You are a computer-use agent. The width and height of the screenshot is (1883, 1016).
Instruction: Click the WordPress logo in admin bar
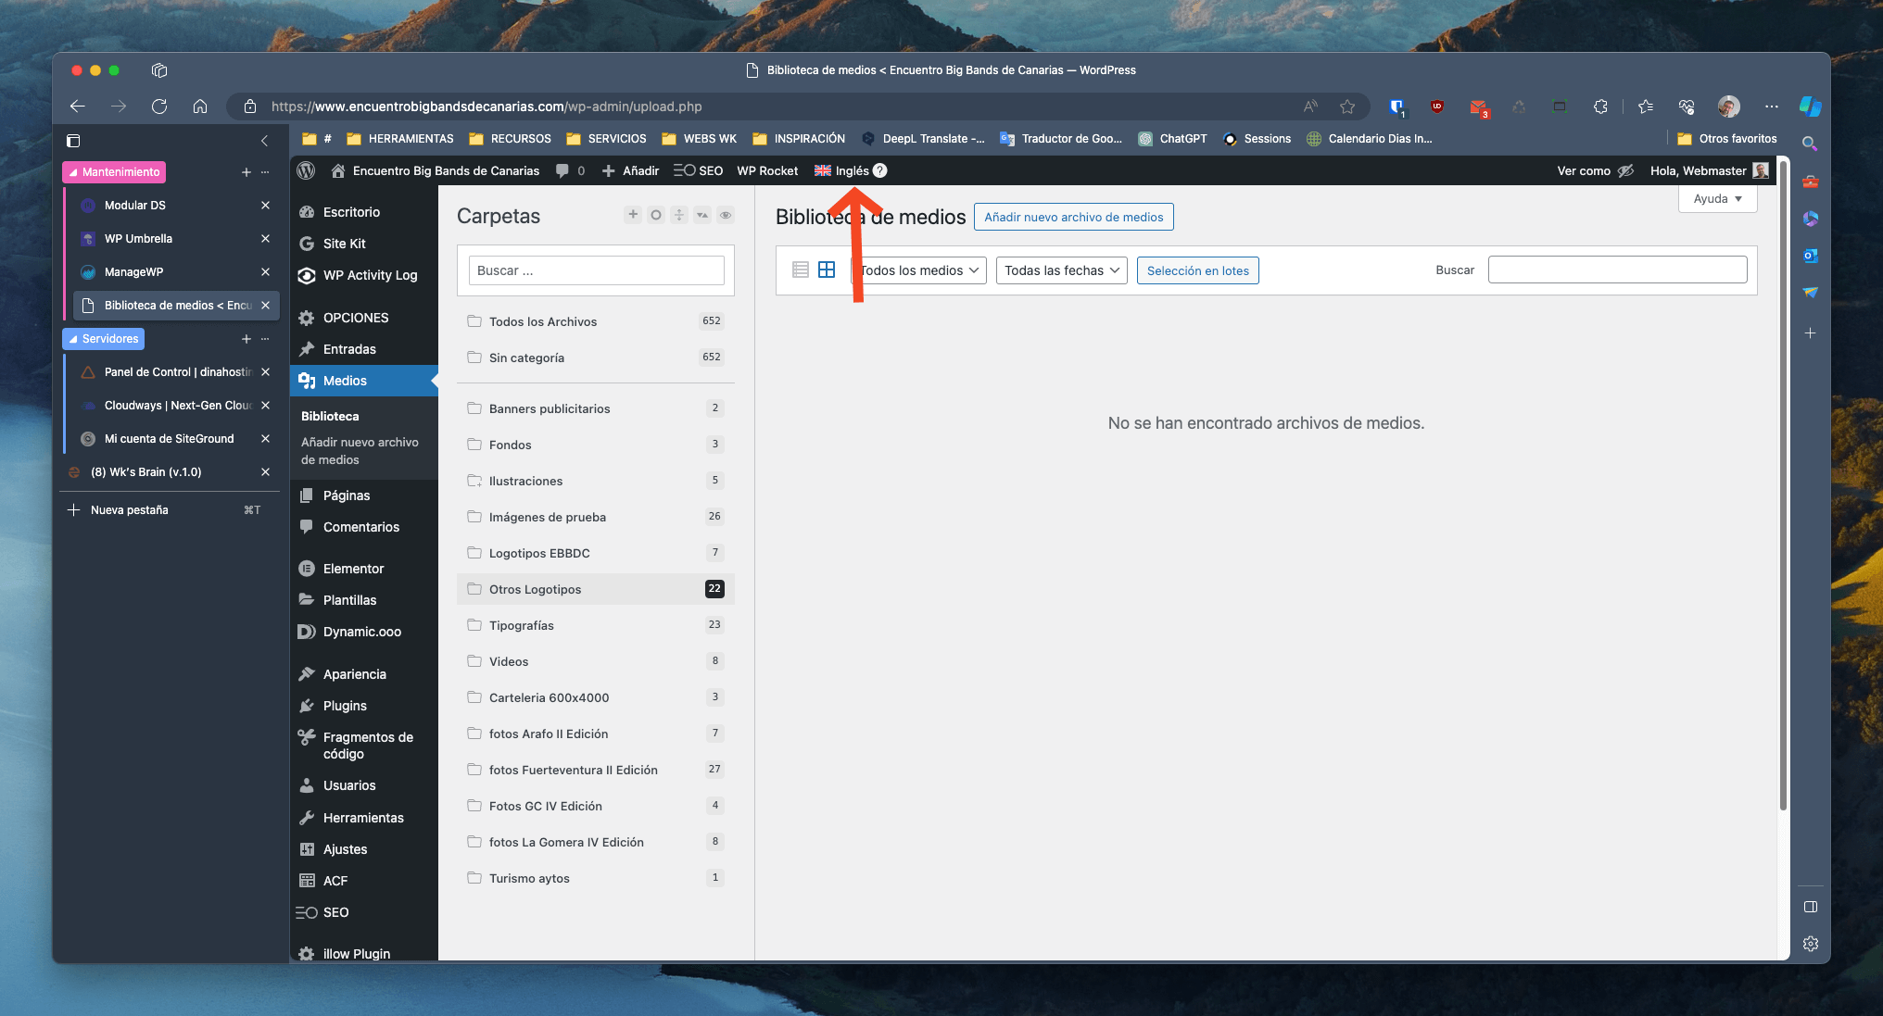307,170
